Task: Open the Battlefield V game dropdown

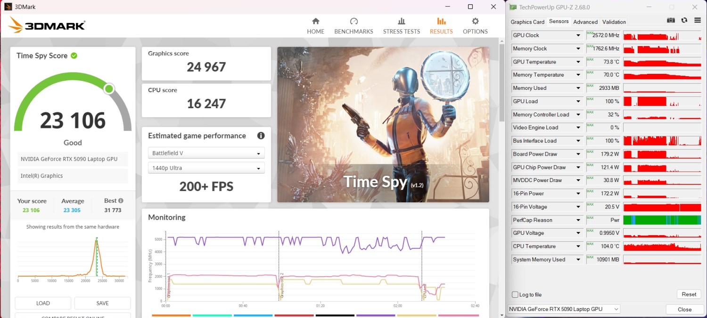Action: tap(206, 153)
